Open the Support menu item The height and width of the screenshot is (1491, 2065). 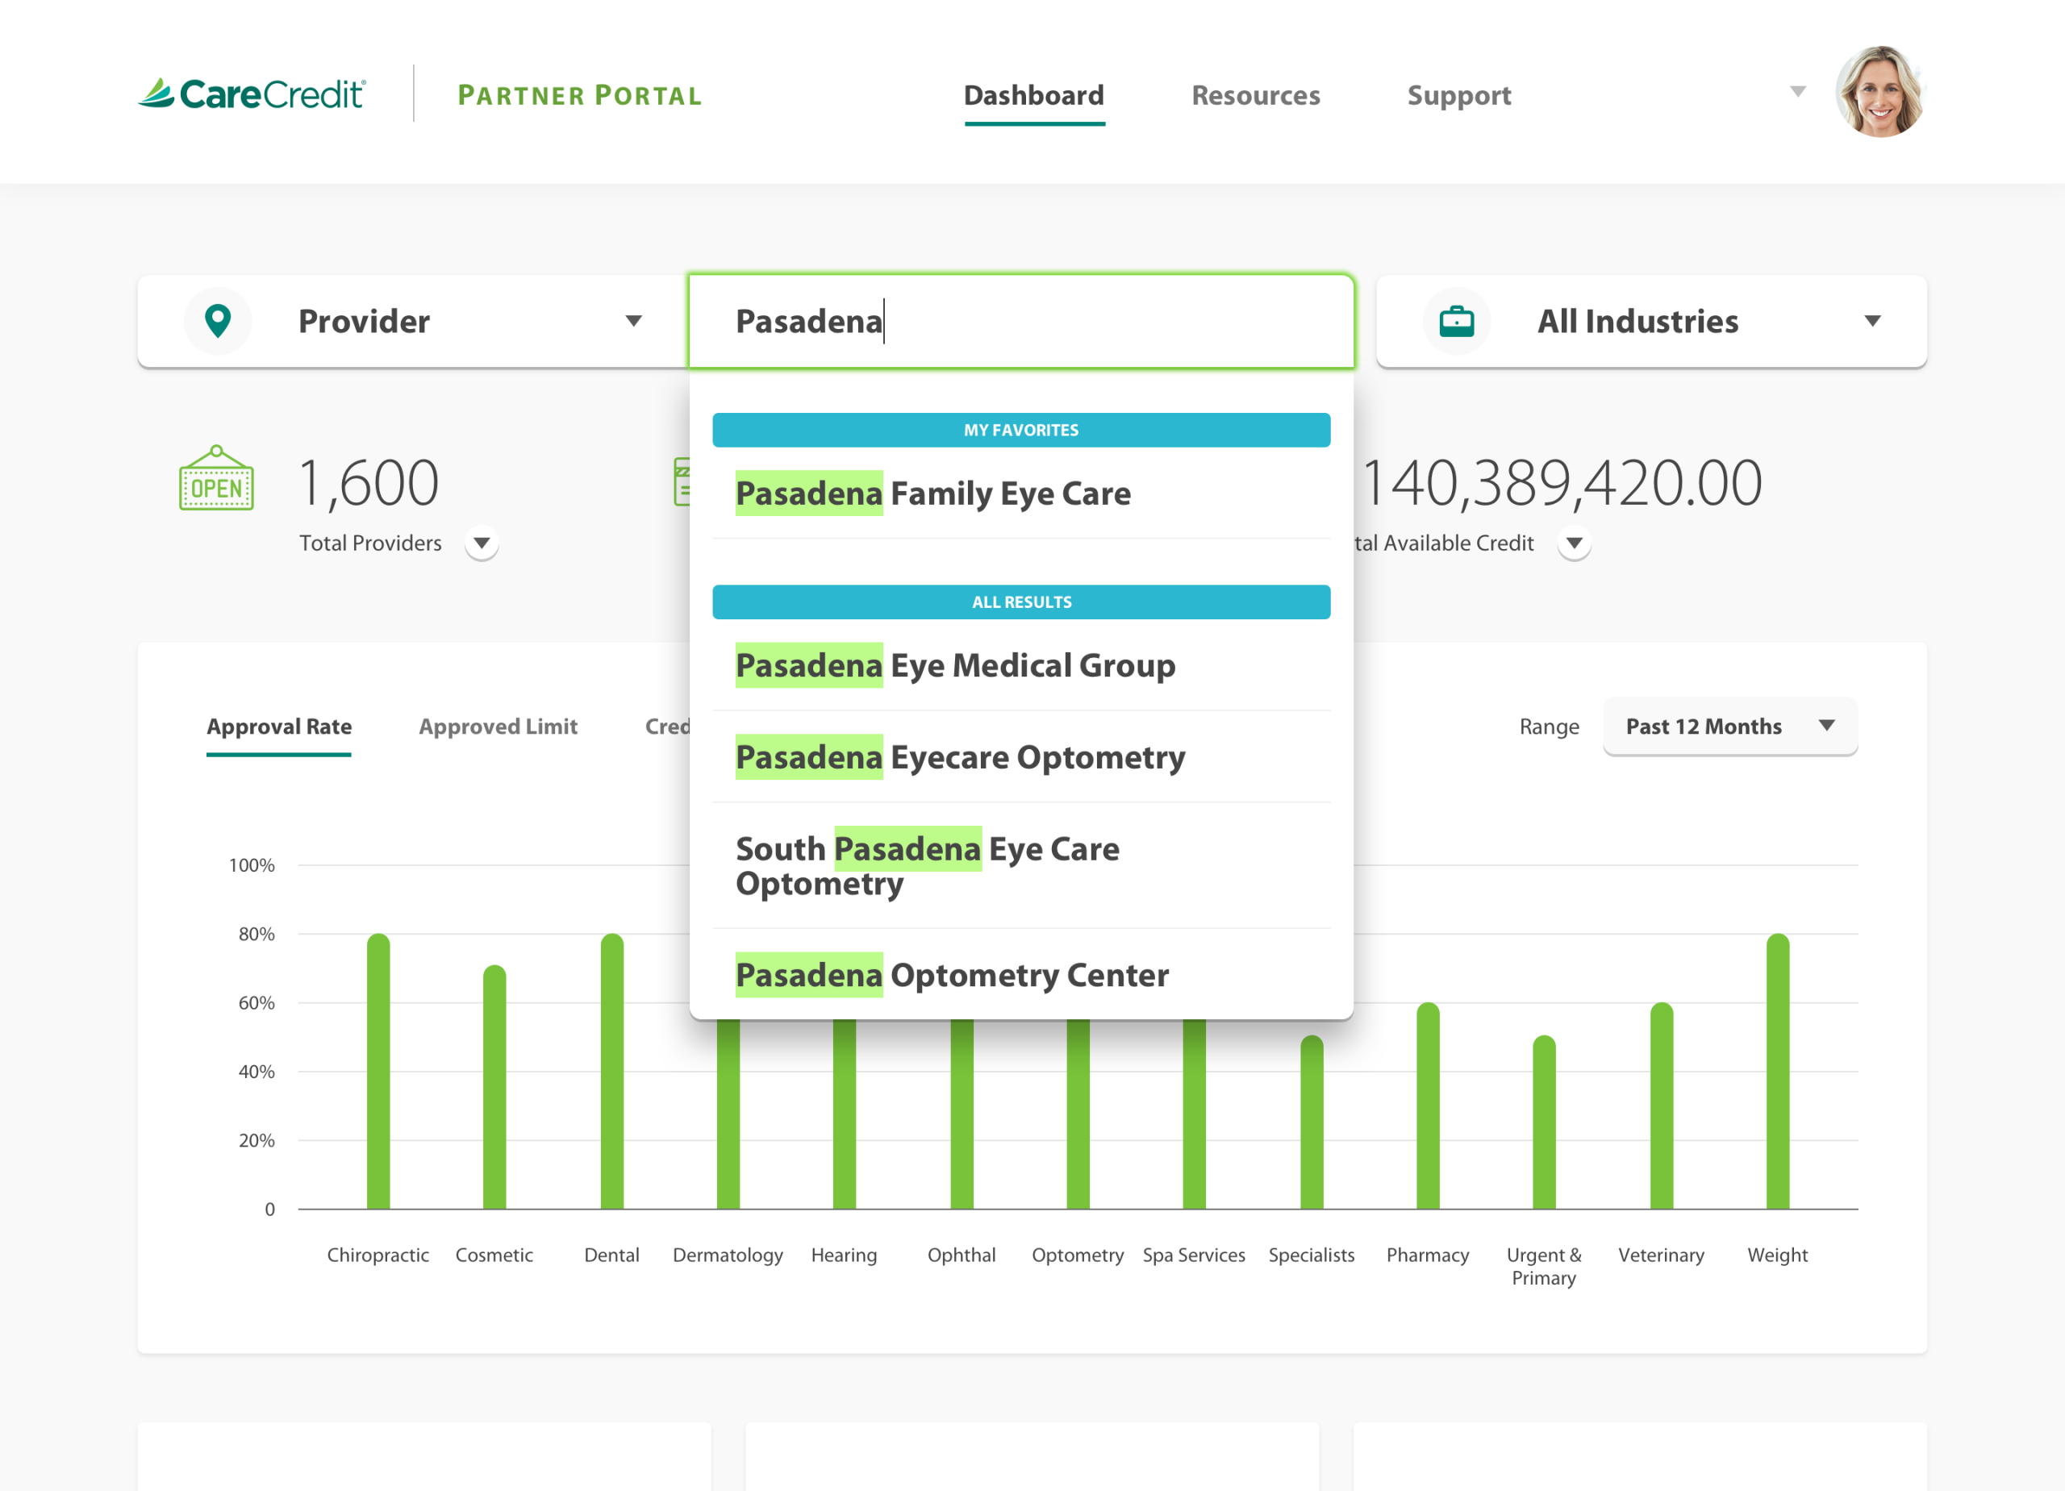[1458, 96]
